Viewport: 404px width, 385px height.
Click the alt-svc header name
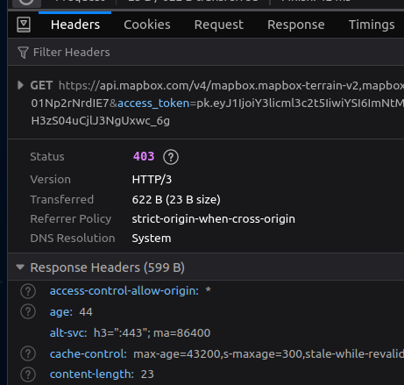tap(68, 333)
